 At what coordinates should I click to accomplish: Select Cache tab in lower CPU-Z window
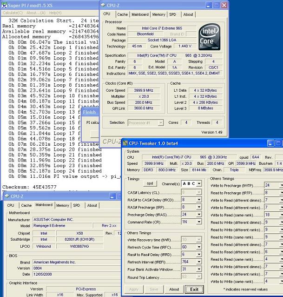pyautogui.click(x=26, y=205)
